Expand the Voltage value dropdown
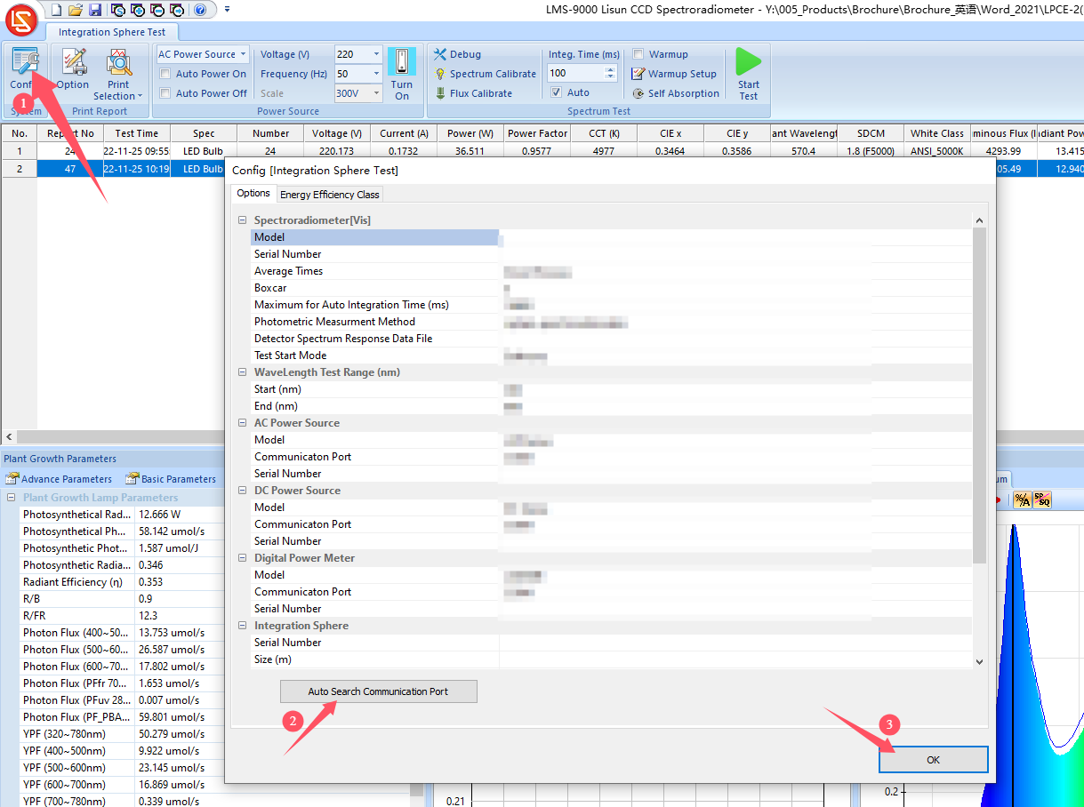Screen dimensions: 1084x807 coord(376,54)
